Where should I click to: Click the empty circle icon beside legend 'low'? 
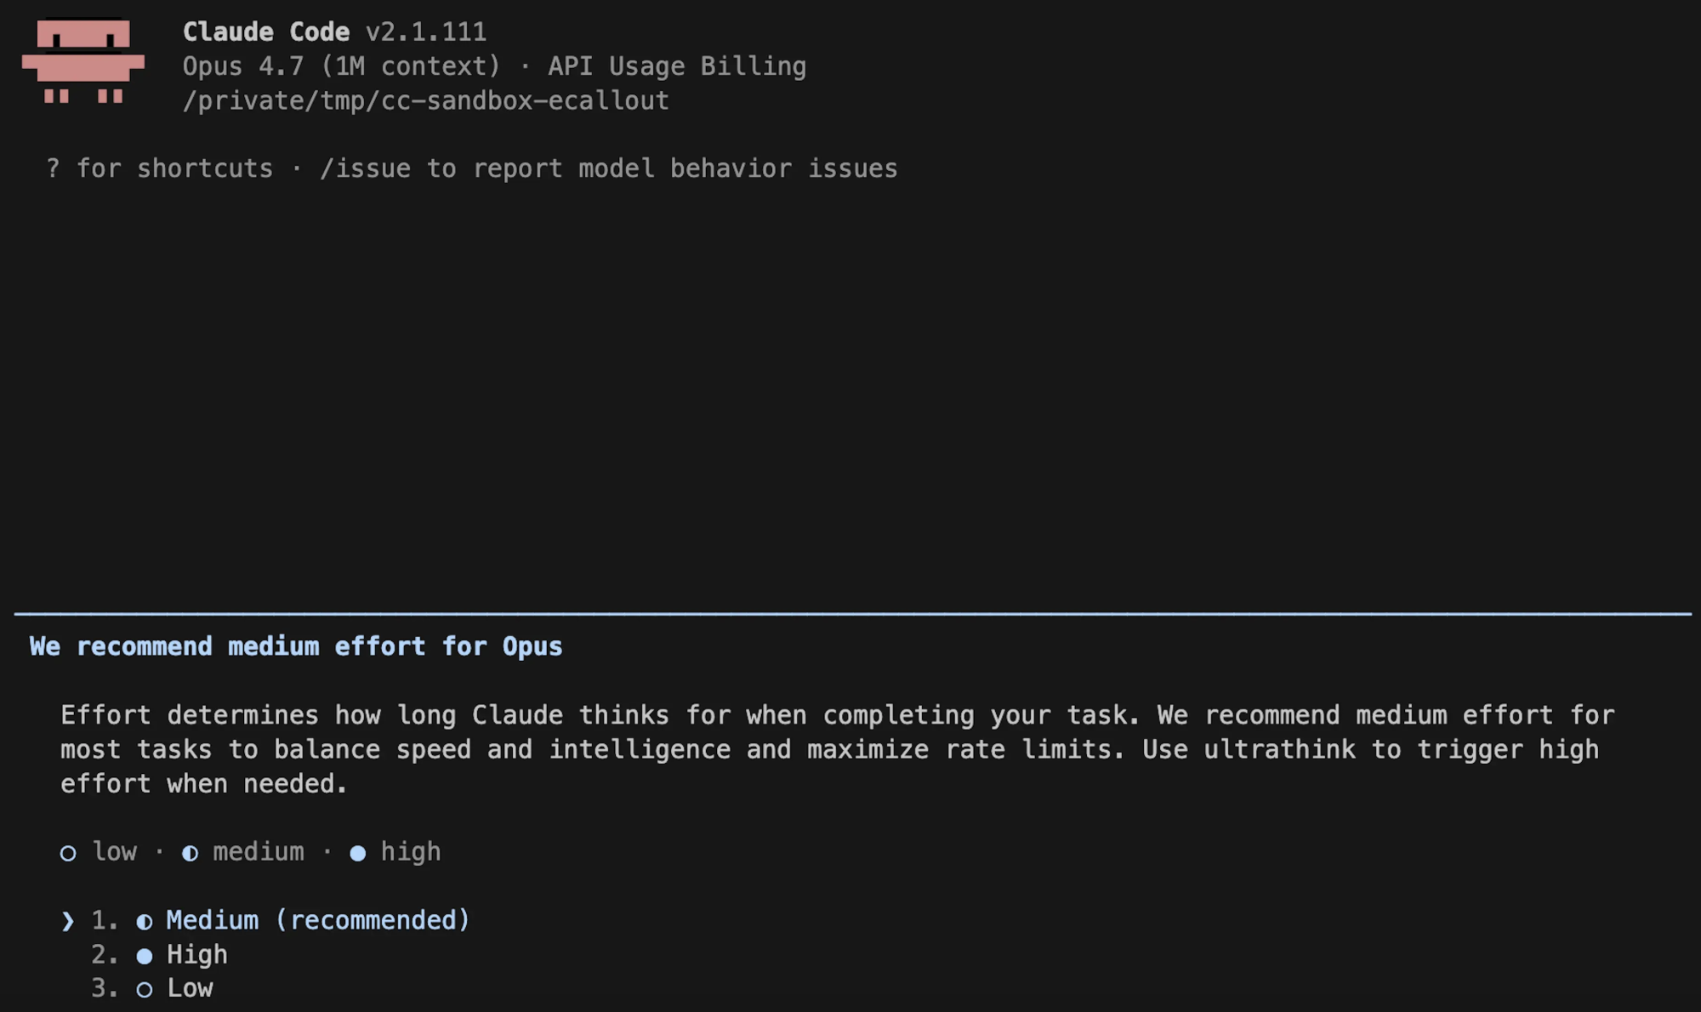68,853
